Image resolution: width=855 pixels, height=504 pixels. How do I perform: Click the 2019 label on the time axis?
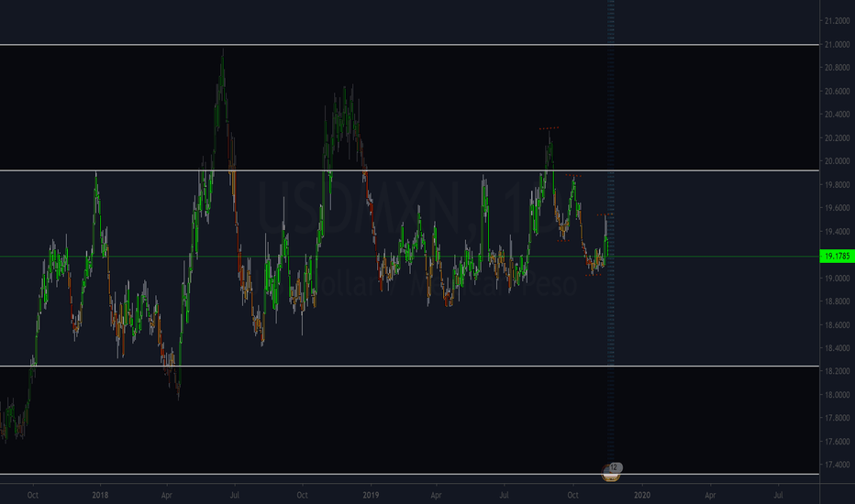[371, 494]
